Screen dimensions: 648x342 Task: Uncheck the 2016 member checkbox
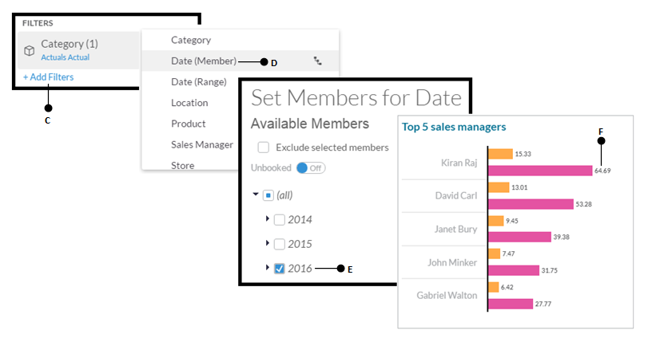pyautogui.click(x=280, y=269)
